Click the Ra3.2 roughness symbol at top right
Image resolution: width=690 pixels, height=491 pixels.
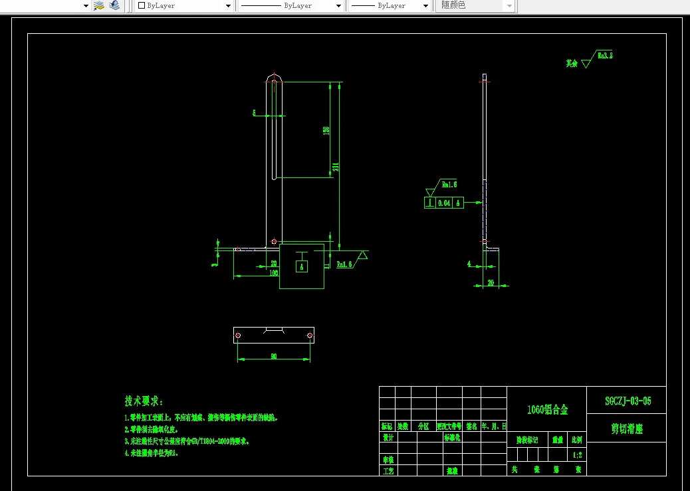(x=597, y=59)
